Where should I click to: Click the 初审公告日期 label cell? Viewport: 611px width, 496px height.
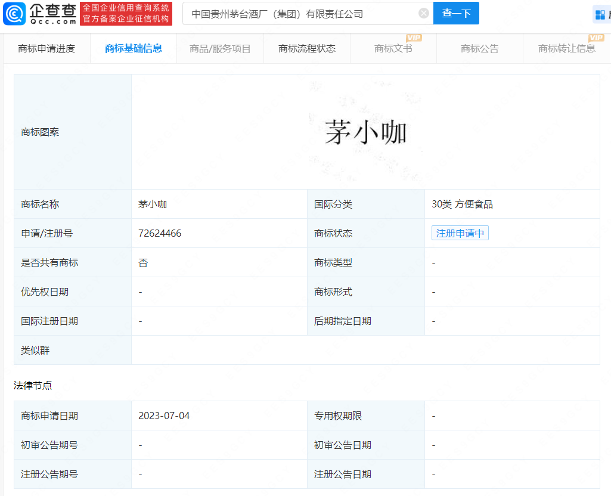click(x=366, y=445)
